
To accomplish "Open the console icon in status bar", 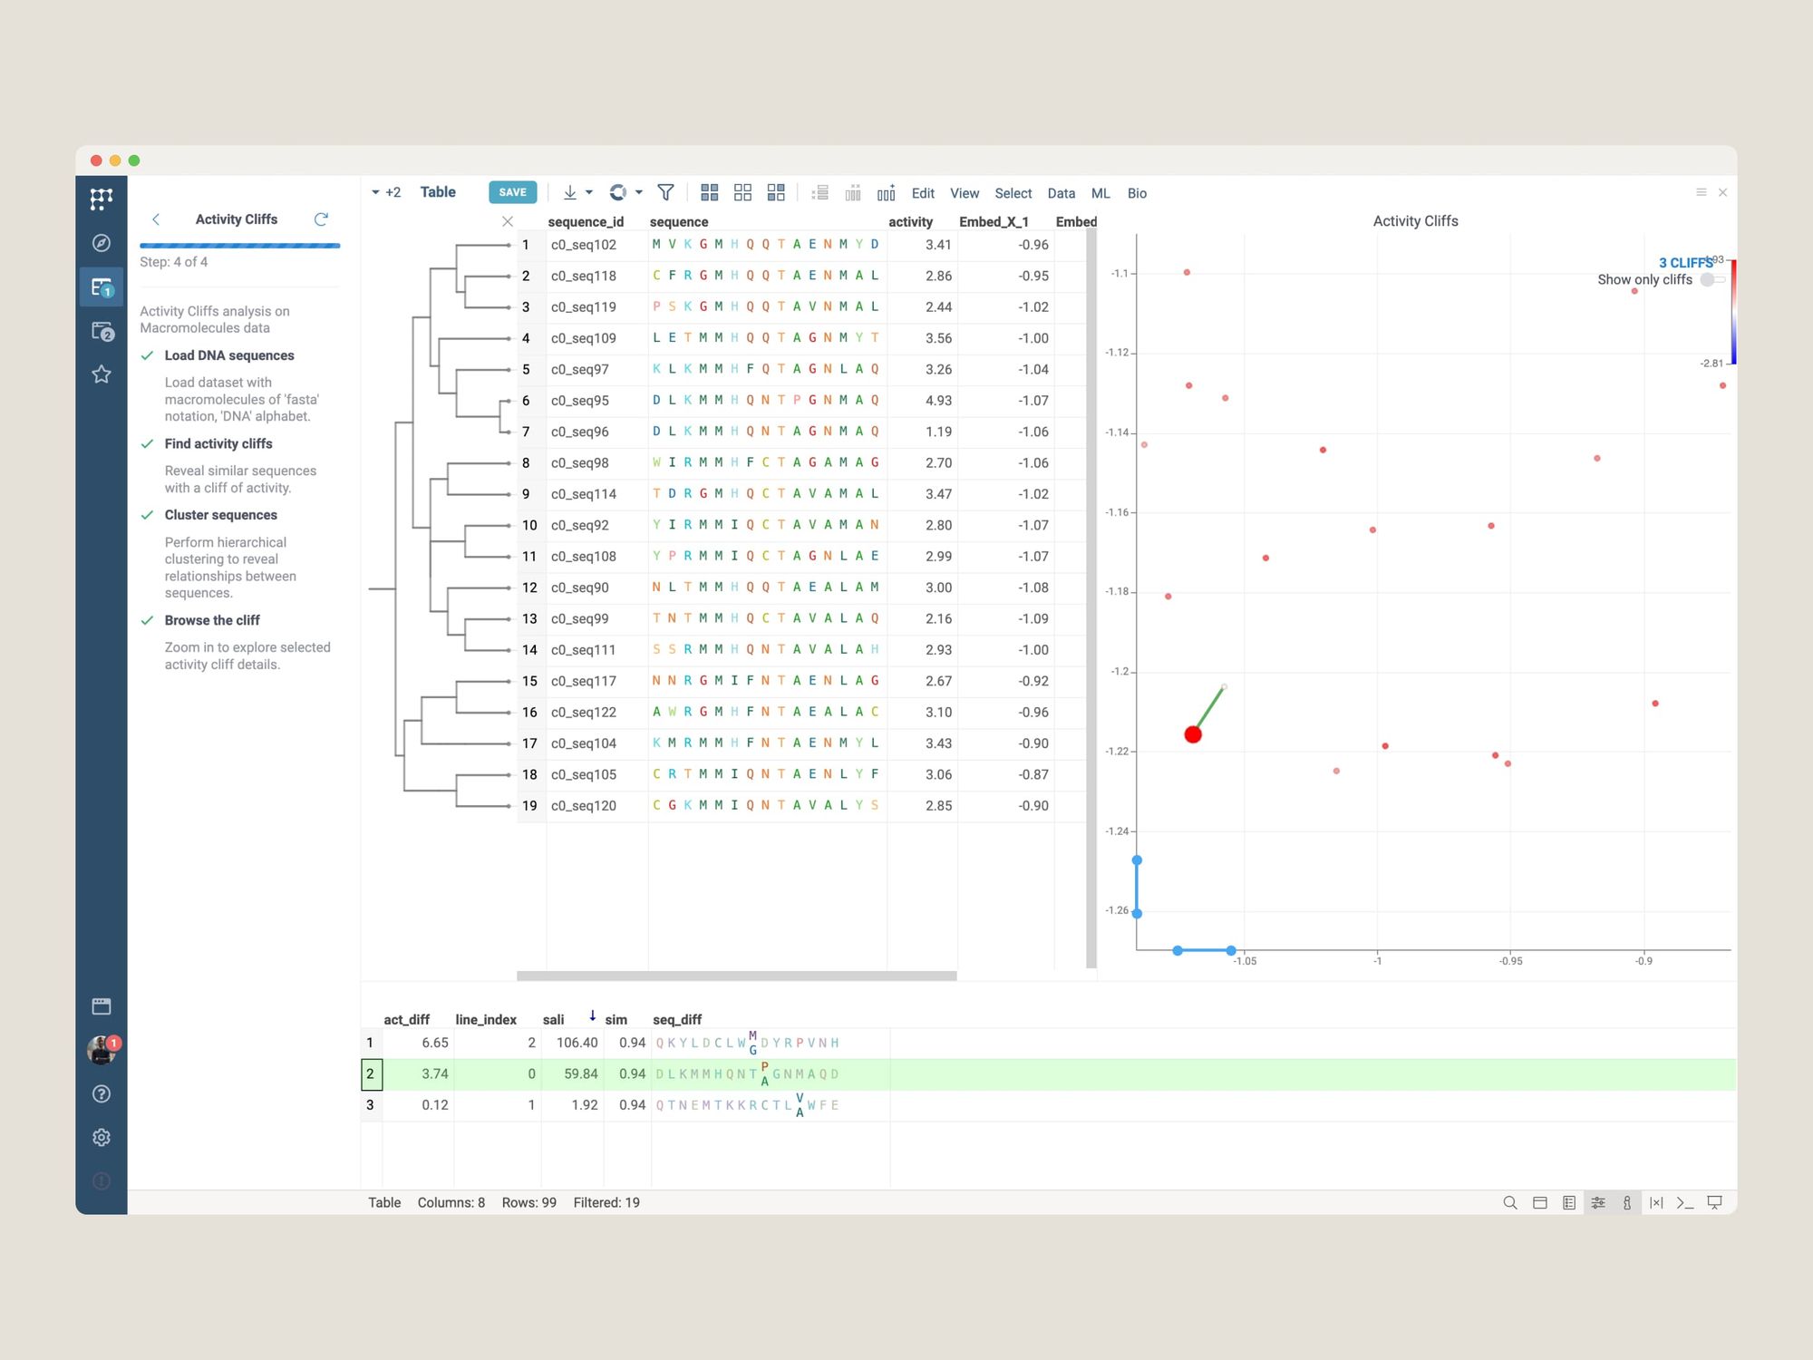I will 1685,1202.
